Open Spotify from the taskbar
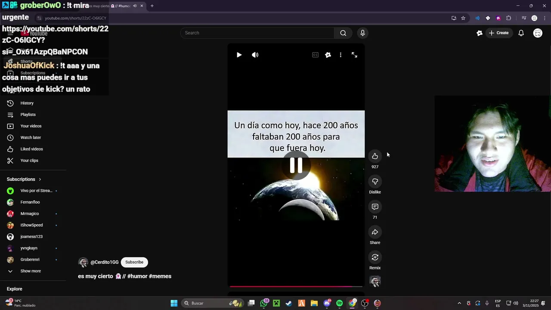This screenshot has width=551, height=310. [x=339, y=303]
